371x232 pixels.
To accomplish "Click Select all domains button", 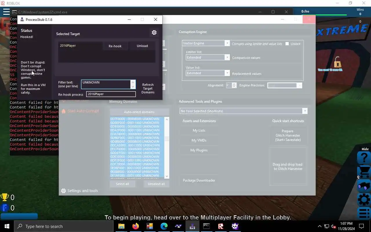I will (x=122, y=184).
